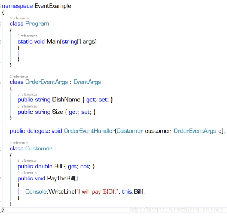Click 'Customer' type in delegate parameters

(130, 131)
